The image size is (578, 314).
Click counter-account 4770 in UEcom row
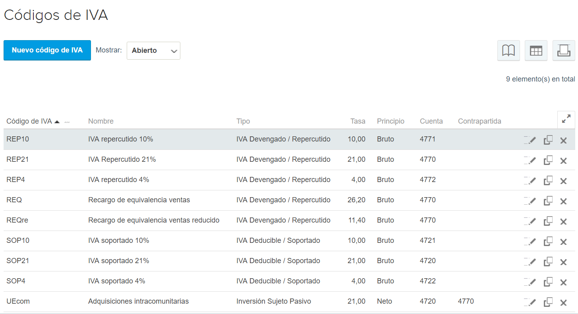[x=466, y=301]
